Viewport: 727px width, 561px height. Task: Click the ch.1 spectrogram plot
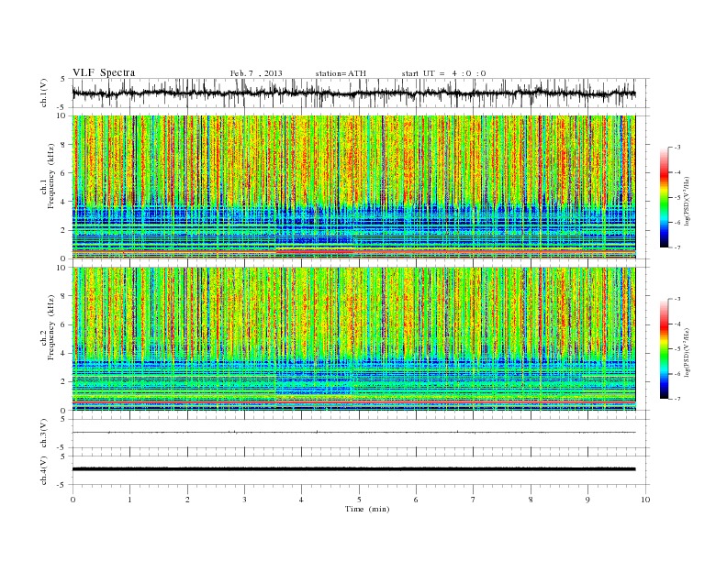click(353, 187)
